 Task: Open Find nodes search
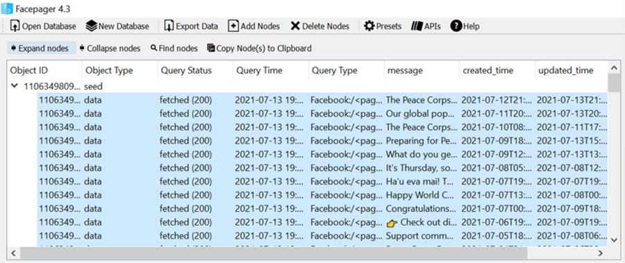[x=174, y=48]
